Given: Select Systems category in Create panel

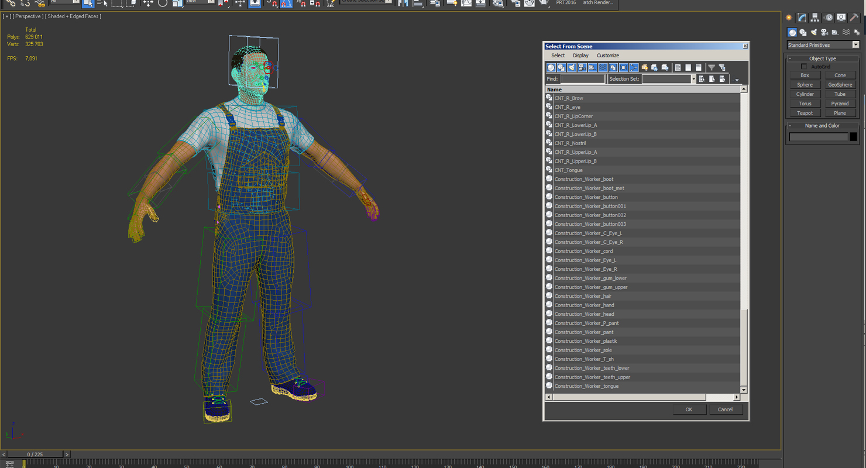Looking at the screenshot, I should click(857, 33).
